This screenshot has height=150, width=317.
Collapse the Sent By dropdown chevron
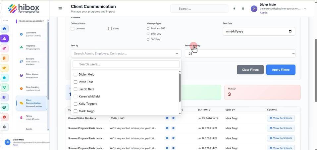[177, 54]
